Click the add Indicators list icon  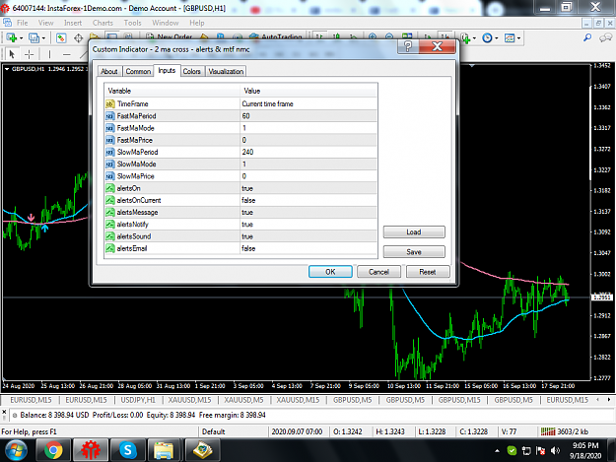(x=465, y=38)
